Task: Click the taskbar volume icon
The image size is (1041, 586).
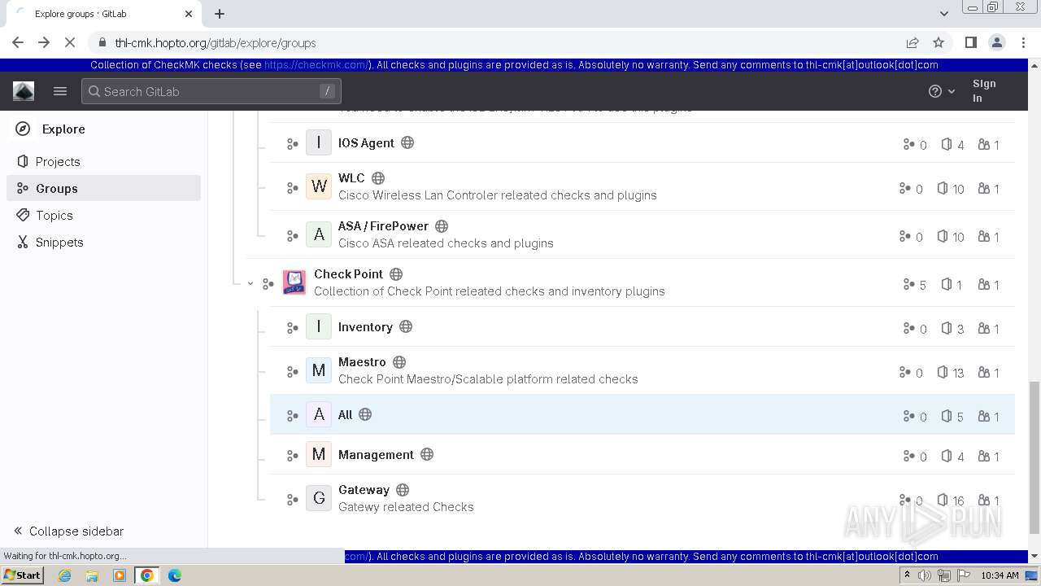Action: tap(925, 575)
